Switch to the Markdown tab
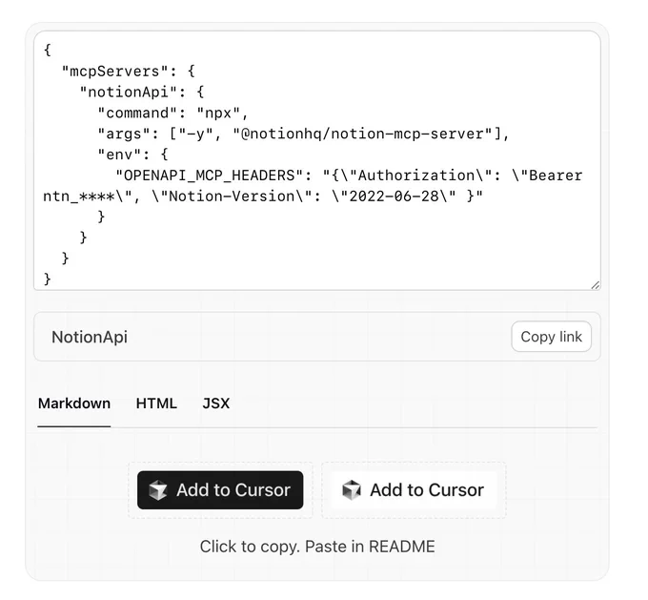This screenshot has height=600, width=648. [x=74, y=403]
